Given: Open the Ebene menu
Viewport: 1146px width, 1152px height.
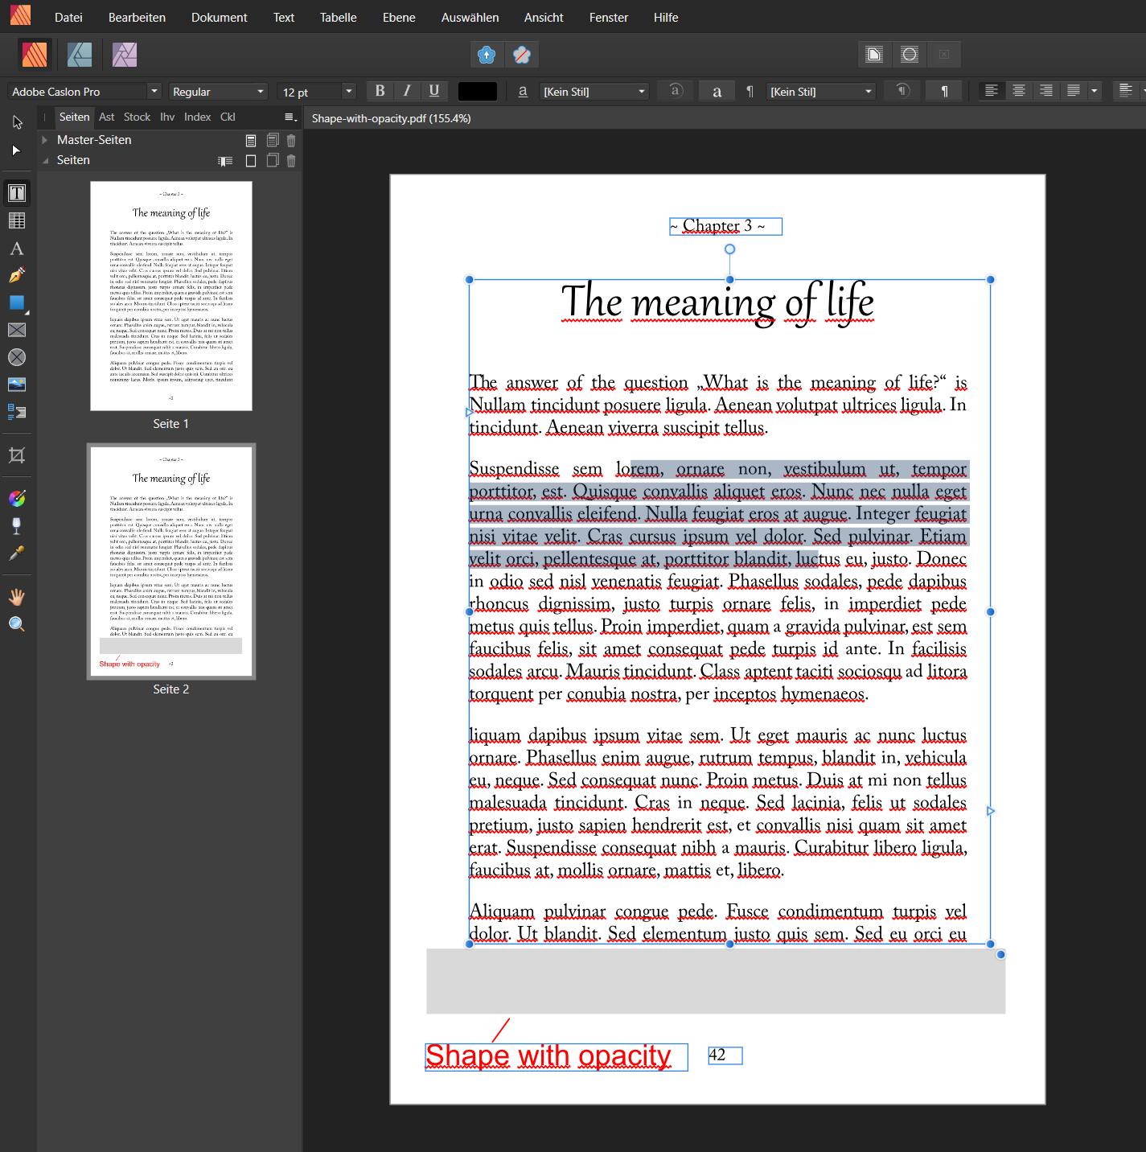Looking at the screenshot, I should point(399,17).
